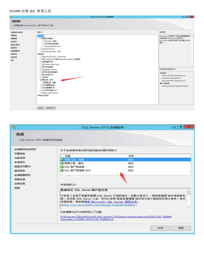Click the installer icon in the 功能选择 window title bar
This screenshot has width=204, height=256.
11,17
